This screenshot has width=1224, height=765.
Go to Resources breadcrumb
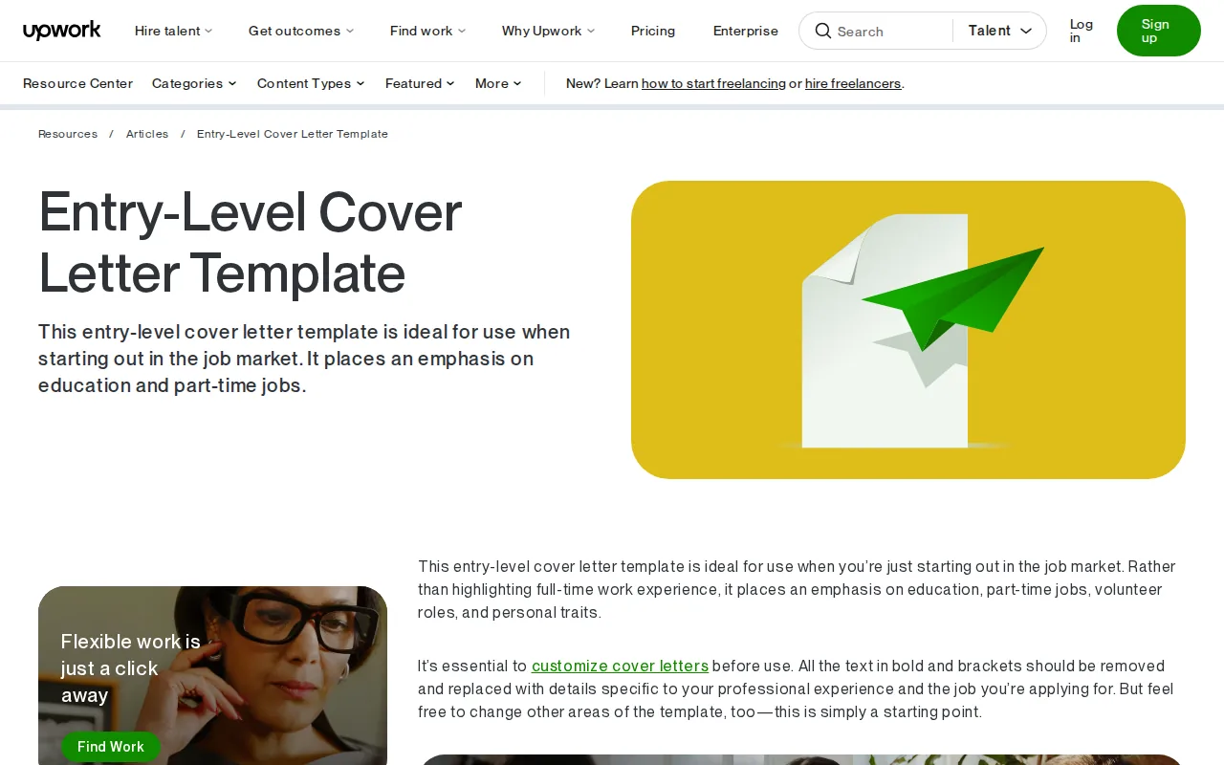(68, 134)
